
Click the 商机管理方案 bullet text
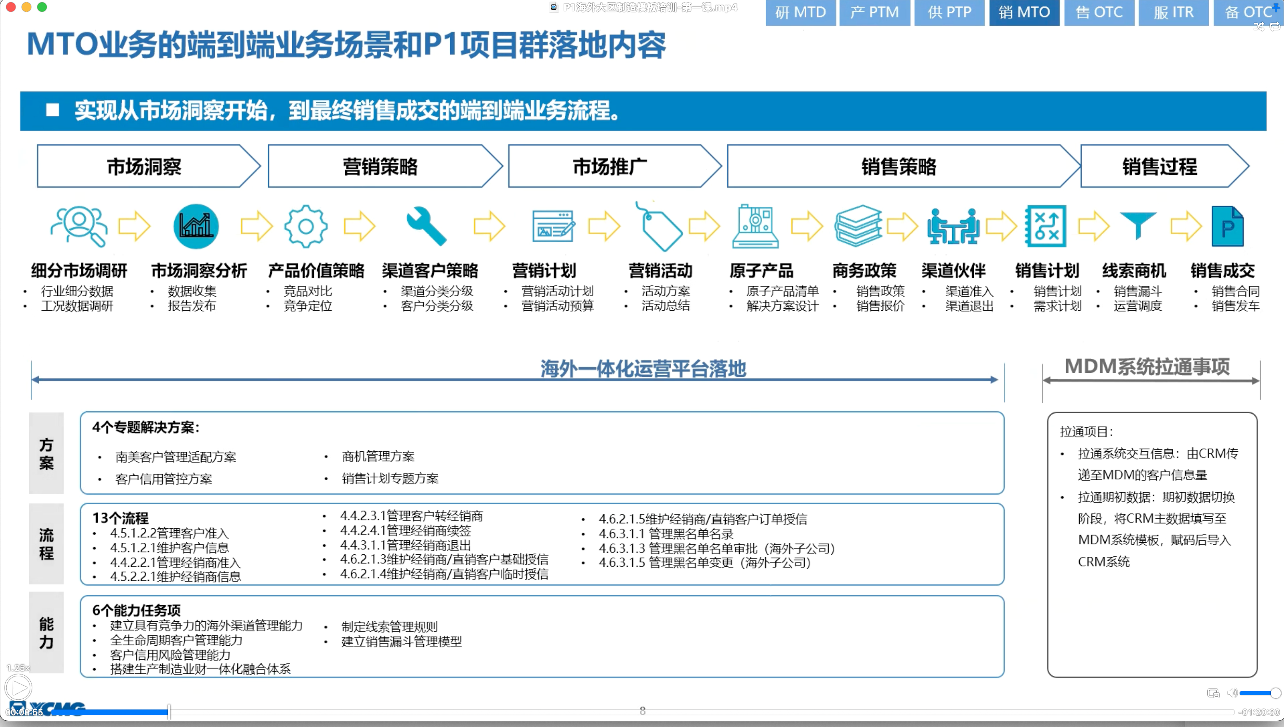pos(378,456)
